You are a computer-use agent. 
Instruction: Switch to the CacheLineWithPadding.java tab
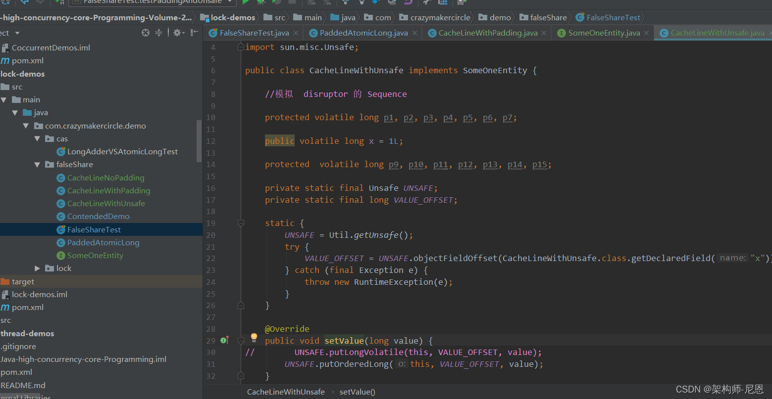click(488, 33)
